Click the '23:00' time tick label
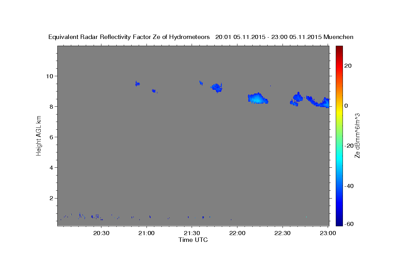This screenshot has height=271, width=407. [x=328, y=233]
